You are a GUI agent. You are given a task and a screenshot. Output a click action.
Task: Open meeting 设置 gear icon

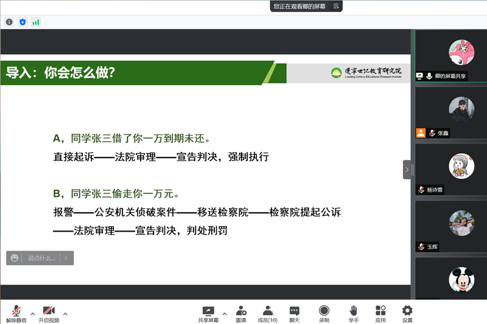pyautogui.click(x=407, y=313)
